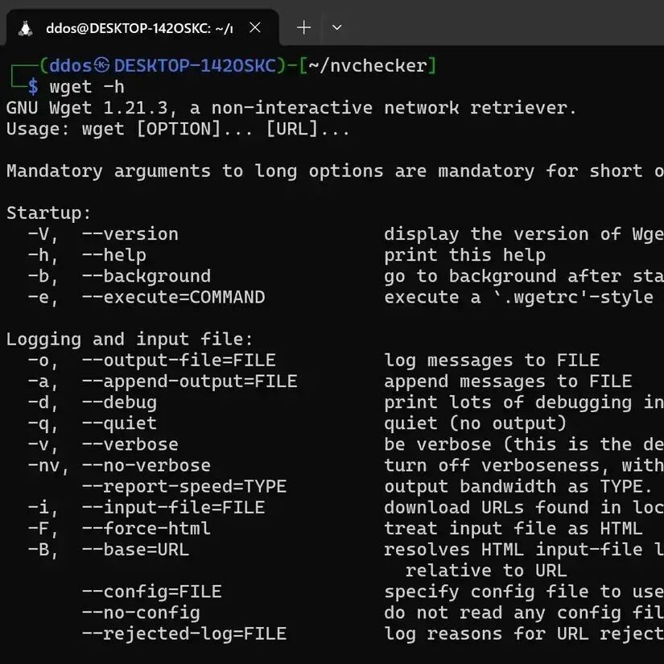
Task: Click "GNU Wget 1.21.3" version line
Action: coord(87,108)
